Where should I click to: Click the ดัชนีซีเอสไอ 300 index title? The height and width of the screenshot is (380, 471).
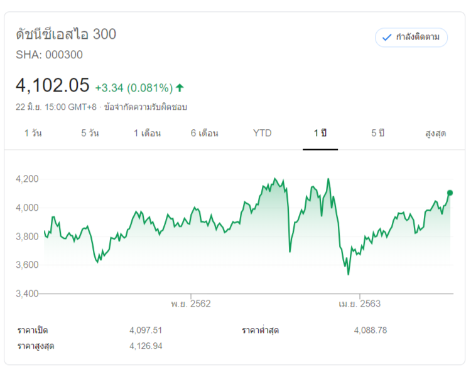point(66,34)
